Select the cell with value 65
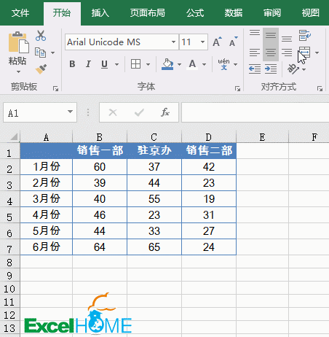329x337 pixels. tap(154, 247)
